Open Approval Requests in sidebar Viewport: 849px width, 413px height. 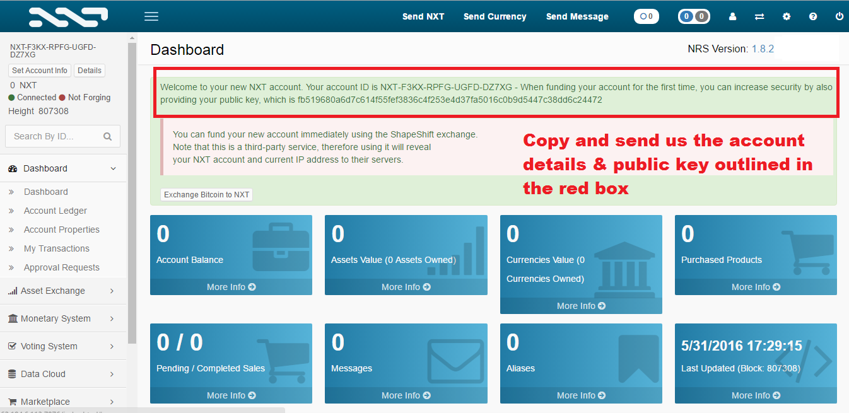[x=62, y=267]
